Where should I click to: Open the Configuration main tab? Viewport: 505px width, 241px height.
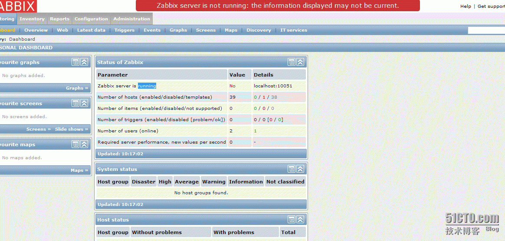pos(91,19)
